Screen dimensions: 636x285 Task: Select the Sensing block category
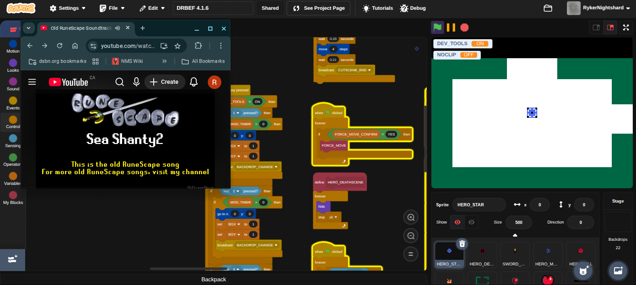point(13,141)
